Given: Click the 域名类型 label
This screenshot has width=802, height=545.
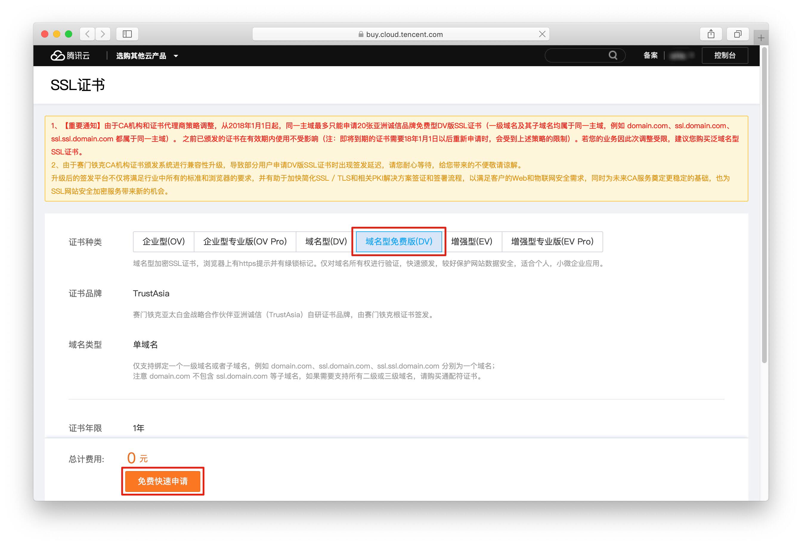Looking at the screenshot, I should pyautogui.click(x=85, y=344).
